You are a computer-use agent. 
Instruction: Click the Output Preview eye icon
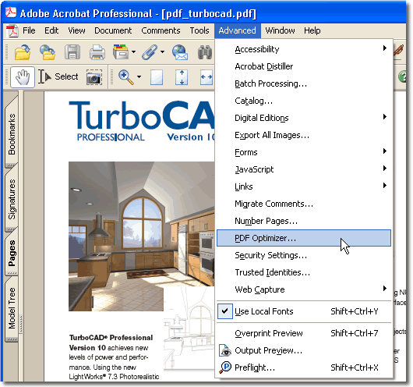point(225,350)
